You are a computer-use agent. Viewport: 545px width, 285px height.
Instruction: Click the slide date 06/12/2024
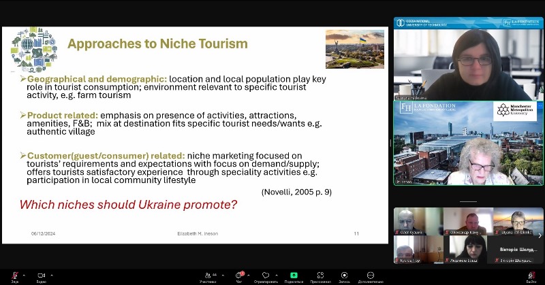click(43, 233)
